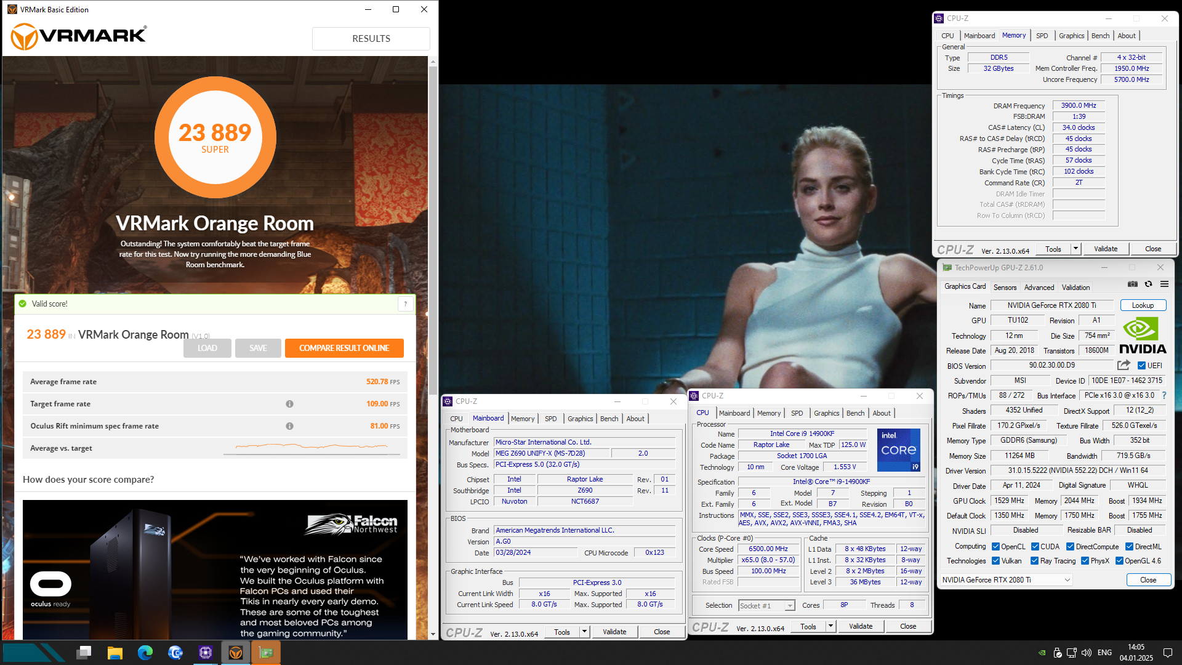Viewport: 1182px width, 665px height.
Task: Open the Tools dropdown arrow in the CPU-Z Mainboard window
Action: point(584,632)
